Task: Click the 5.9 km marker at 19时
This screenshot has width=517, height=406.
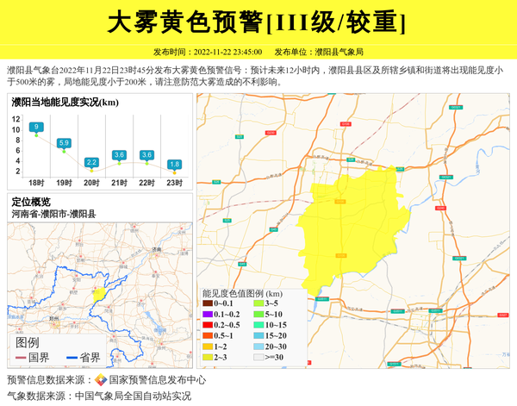Action: [x=64, y=143]
